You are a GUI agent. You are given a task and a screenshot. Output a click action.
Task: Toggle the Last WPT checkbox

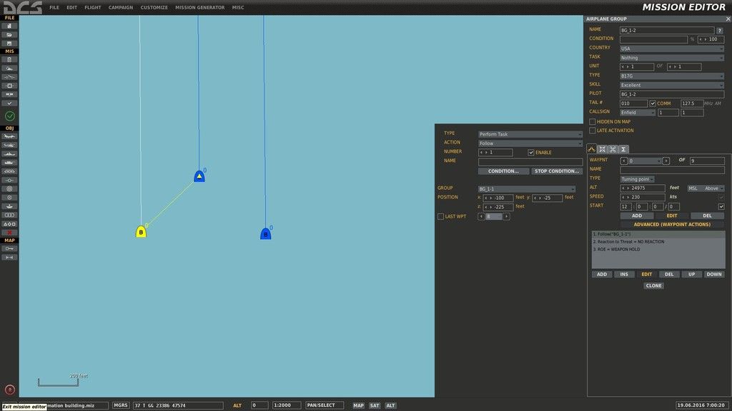coord(440,216)
